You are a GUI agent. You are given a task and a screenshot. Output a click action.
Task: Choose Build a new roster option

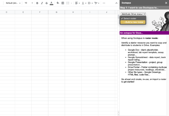coord(133,22)
